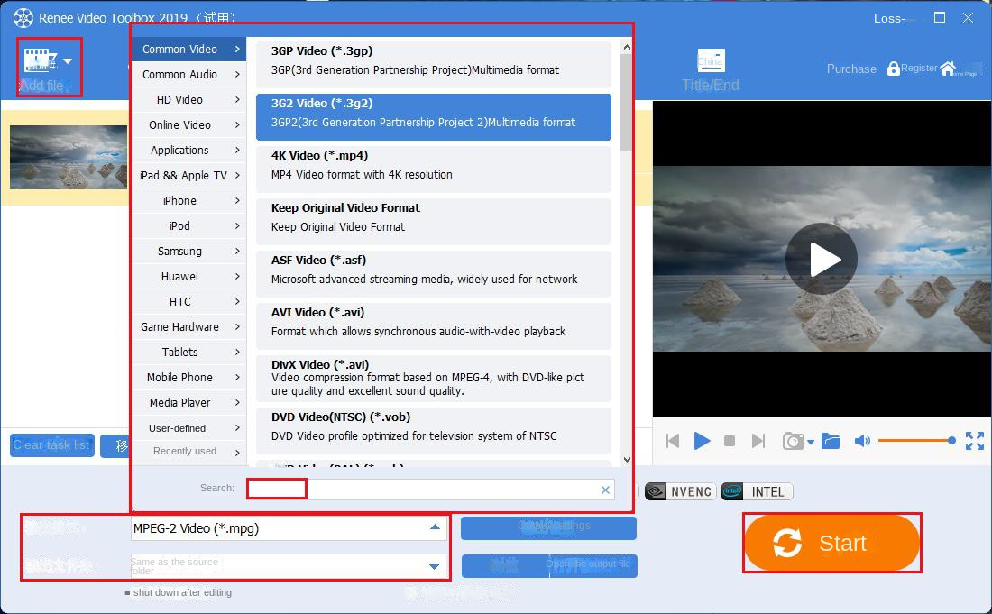Stop the video preview playback
The image size is (992, 614).
730,441
